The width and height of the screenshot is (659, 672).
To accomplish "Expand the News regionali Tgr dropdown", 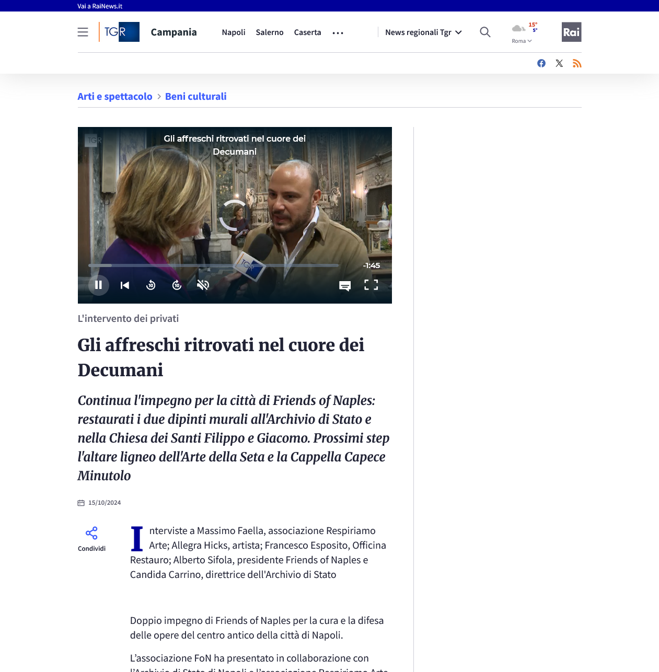I will tap(423, 32).
